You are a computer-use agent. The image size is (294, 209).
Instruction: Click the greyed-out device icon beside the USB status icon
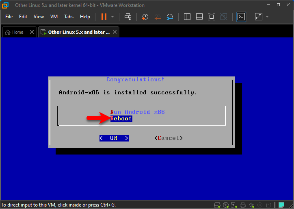[x=268, y=205]
